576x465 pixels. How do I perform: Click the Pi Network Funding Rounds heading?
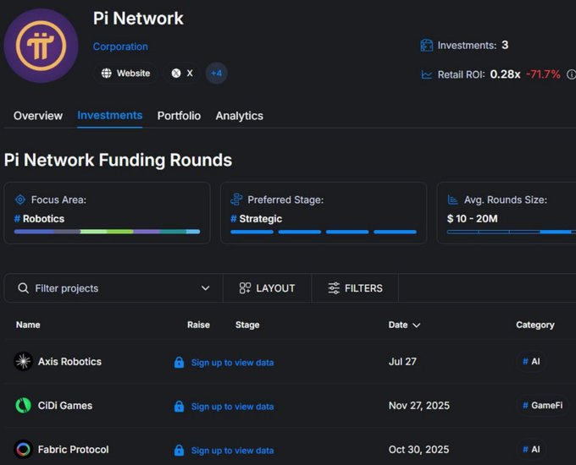[x=118, y=161]
